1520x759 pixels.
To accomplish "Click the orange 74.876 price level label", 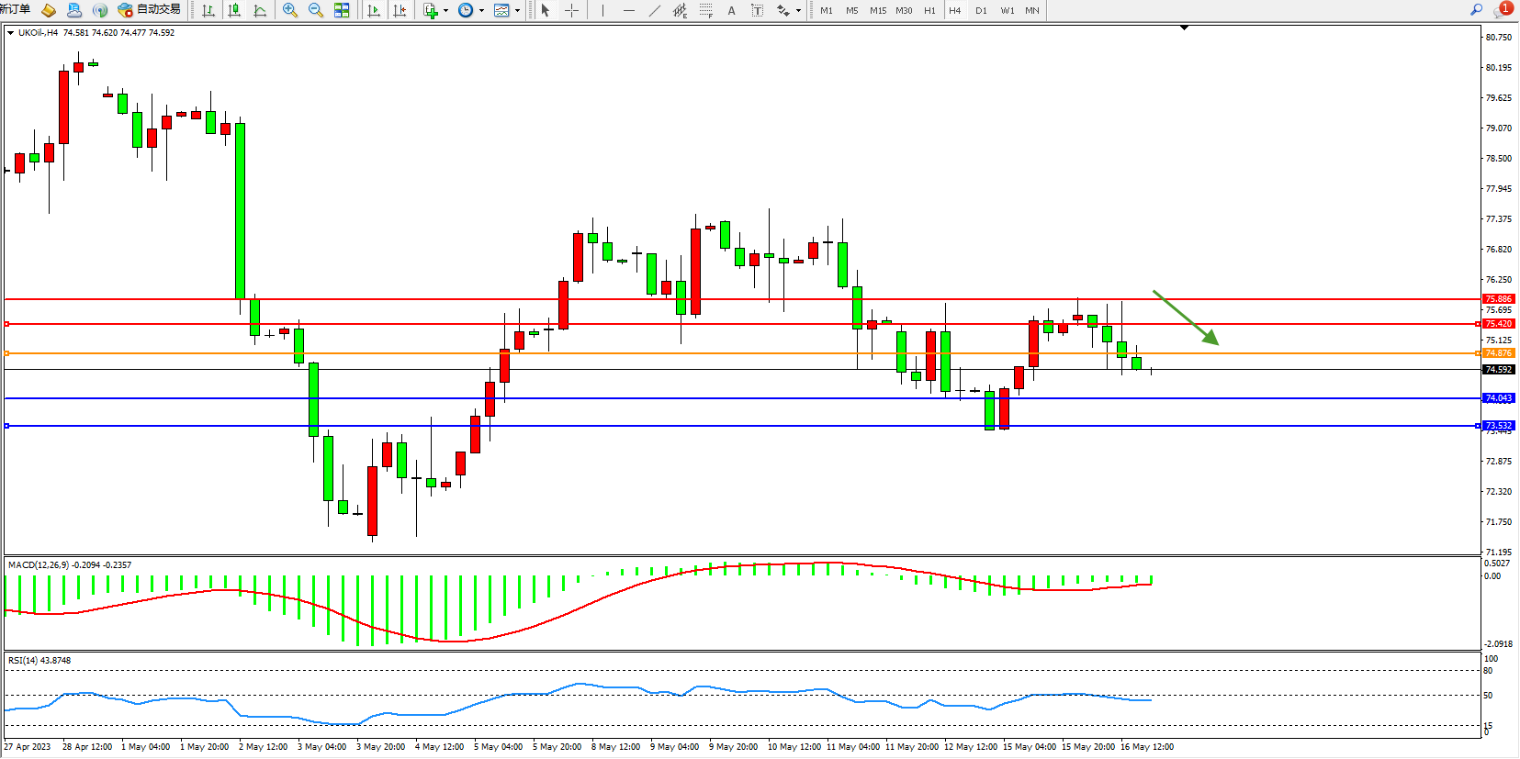I will pyautogui.click(x=1498, y=353).
